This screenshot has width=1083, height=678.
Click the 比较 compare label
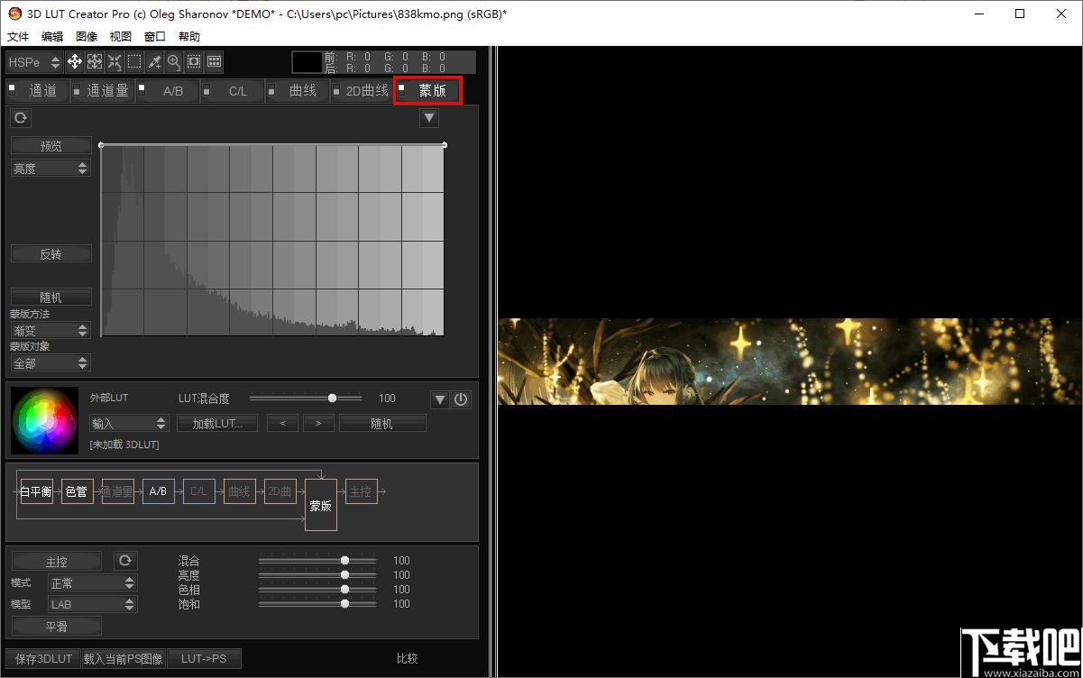(x=408, y=659)
